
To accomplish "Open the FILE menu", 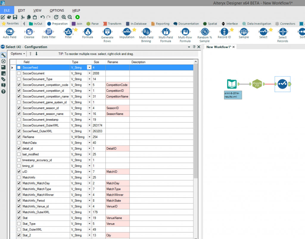I will 7,10.
